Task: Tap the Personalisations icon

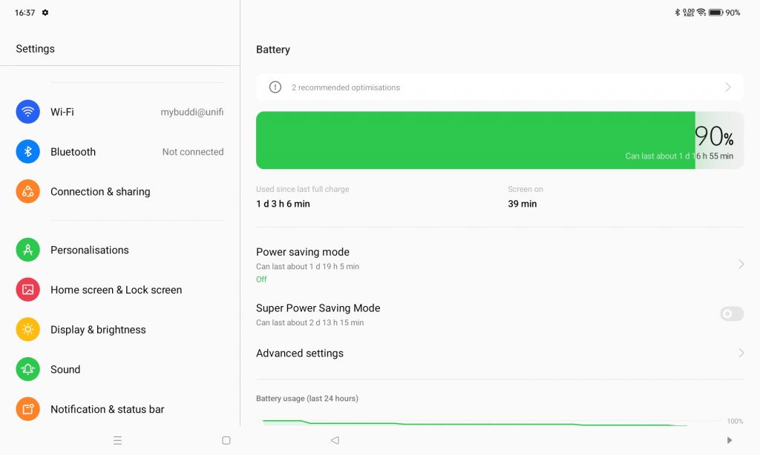Action: pos(27,250)
